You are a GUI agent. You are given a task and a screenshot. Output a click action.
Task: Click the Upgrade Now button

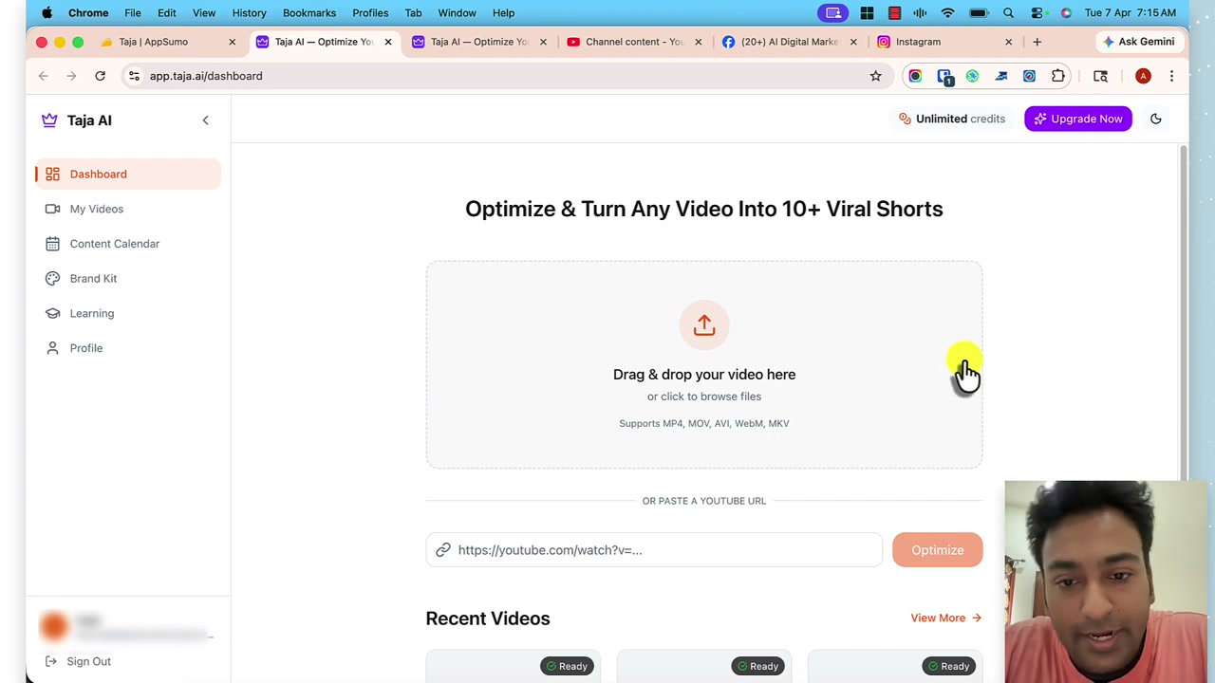(x=1077, y=119)
